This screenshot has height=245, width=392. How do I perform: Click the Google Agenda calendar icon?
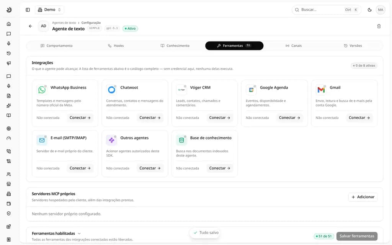[251, 90]
